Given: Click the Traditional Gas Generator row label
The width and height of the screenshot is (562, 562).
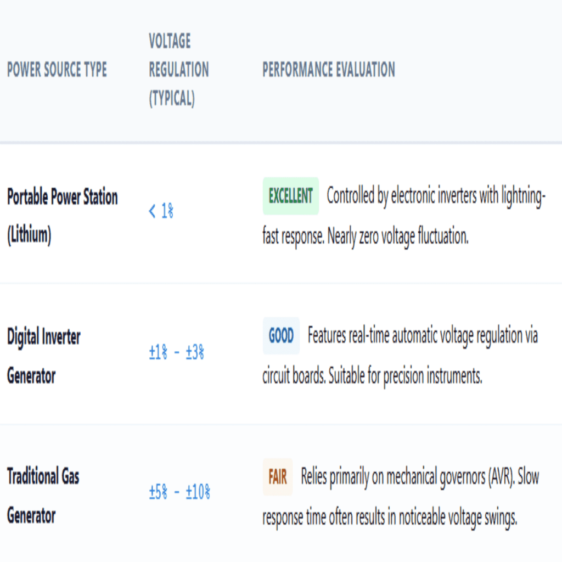Looking at the screenshot, I should 43,496.
